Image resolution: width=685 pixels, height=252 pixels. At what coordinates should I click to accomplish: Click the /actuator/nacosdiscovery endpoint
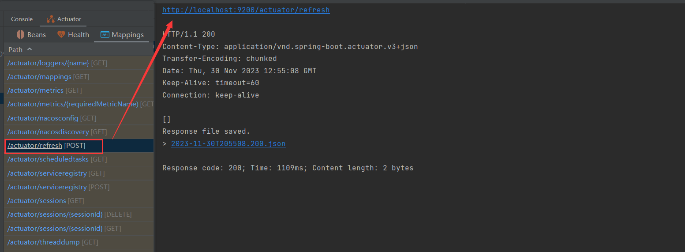coord(48,132)
